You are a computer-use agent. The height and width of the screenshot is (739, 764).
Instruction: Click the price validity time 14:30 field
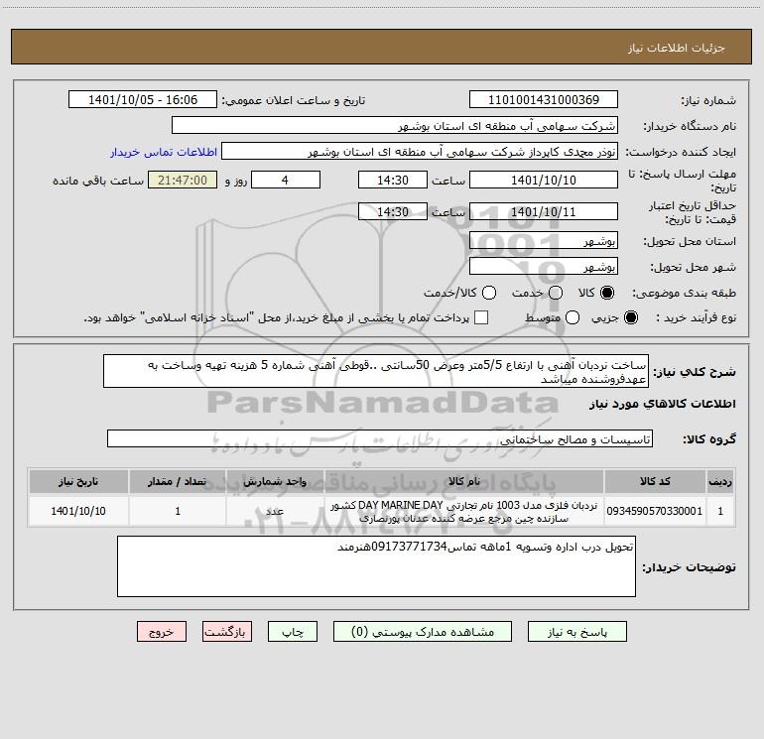coord(393,211)
